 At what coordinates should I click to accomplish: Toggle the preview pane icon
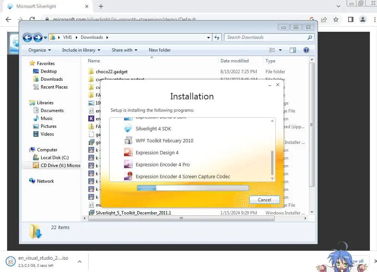[x=293, y=50]
